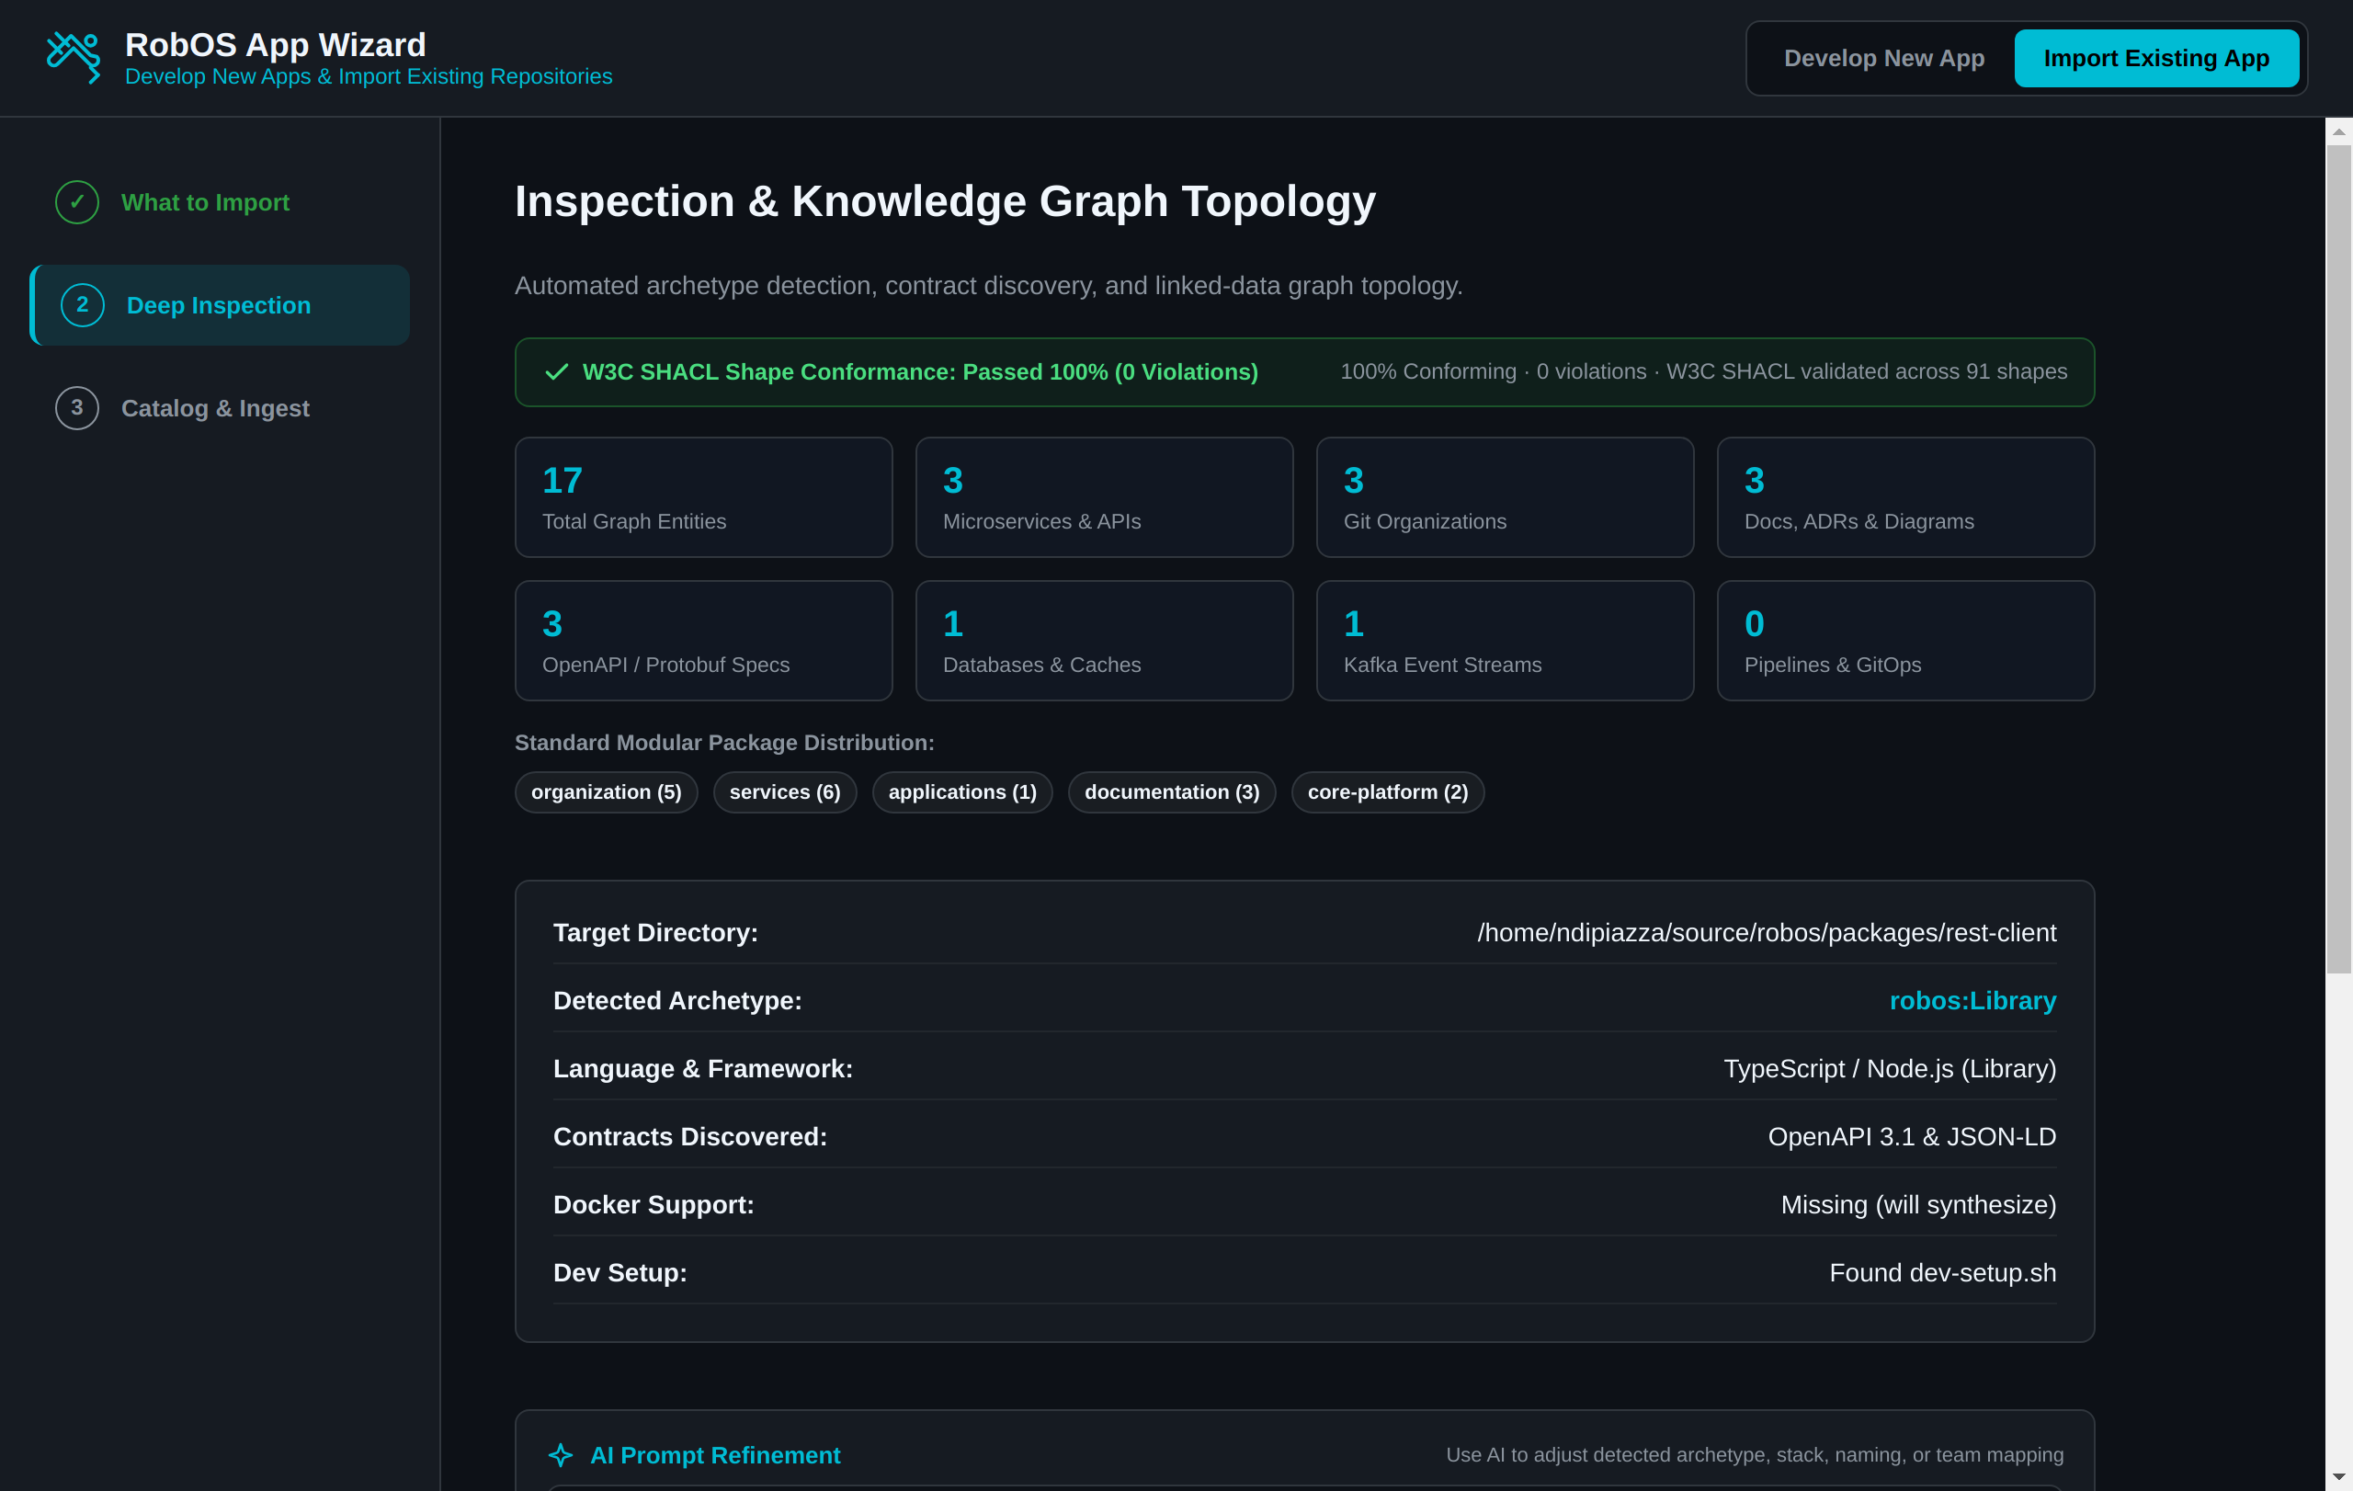Click the AI Prompt Refinement heading
2353x1491 pixels.
[715, 1455]
